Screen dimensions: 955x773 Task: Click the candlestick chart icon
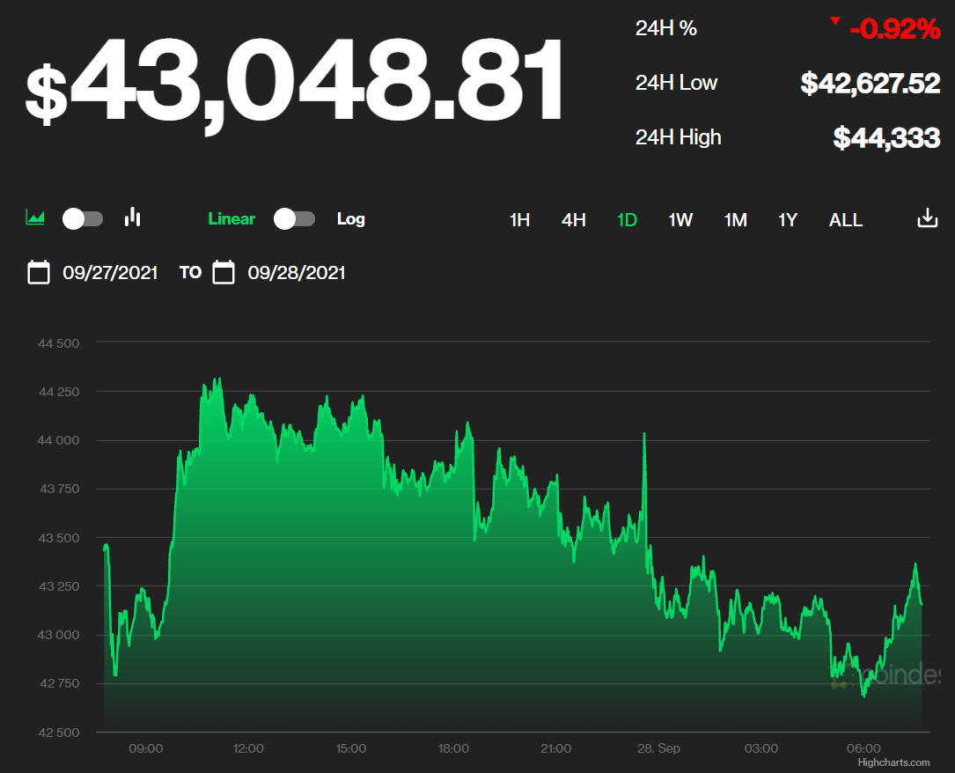[x=133, y=217]
